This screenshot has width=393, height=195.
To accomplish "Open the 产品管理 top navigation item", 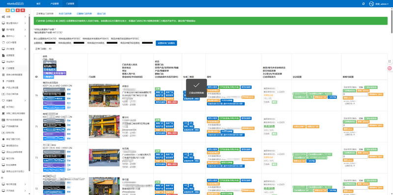I will click(55, 4).
